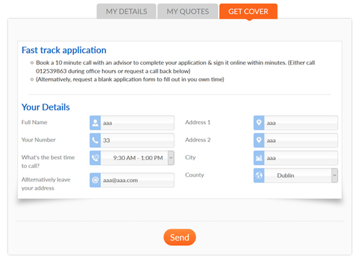
Task: Click the 'Fast track application' heading
Action: [64, 50]
